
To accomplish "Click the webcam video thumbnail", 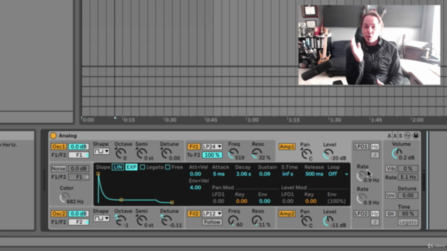I will (x=369, y=45).
